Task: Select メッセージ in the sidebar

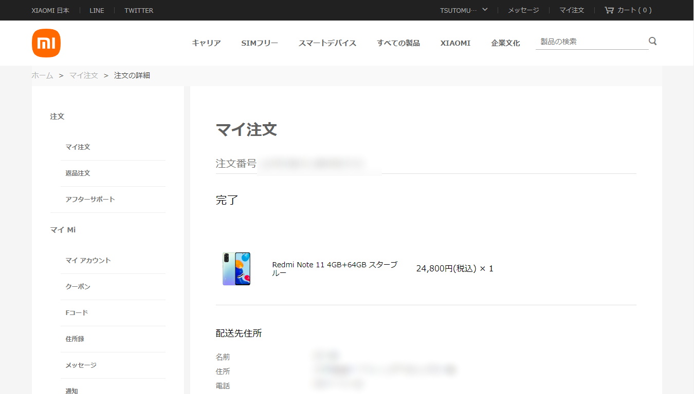Action: coord(81,365)
